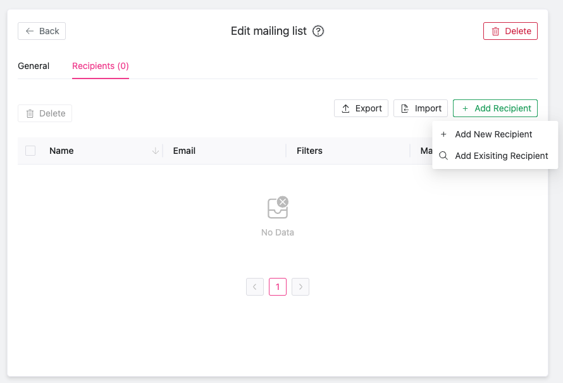Click the Filters column header
The width and height of the screenshot is (563, 383).
point(309,151)
